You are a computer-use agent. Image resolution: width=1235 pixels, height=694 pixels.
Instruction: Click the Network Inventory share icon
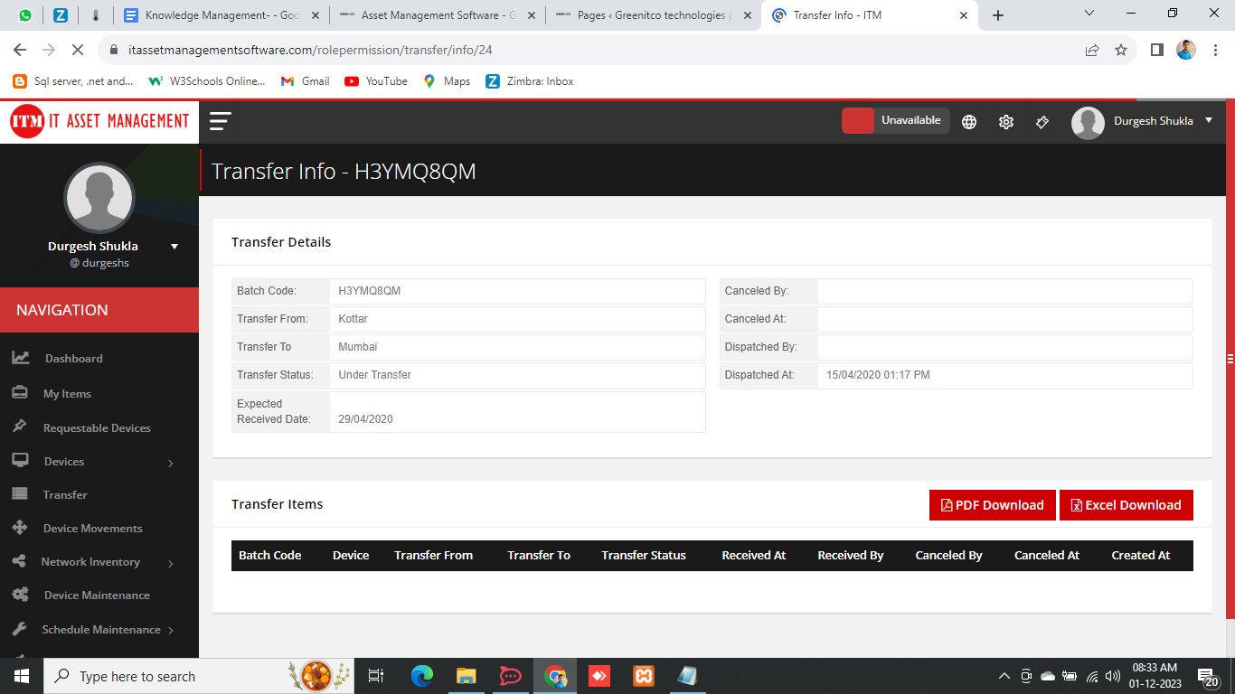point(19,561)
